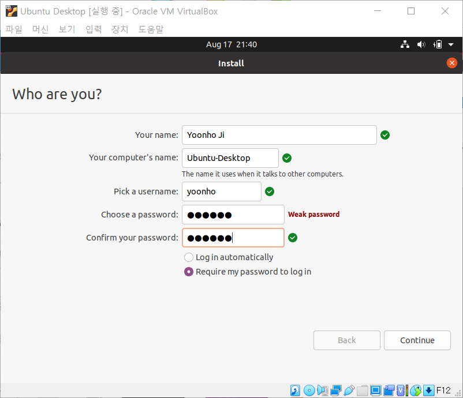Click the green checkmark beside Your name
The height and width of the screenshot is (398, 463).
(x=385, y=135)
